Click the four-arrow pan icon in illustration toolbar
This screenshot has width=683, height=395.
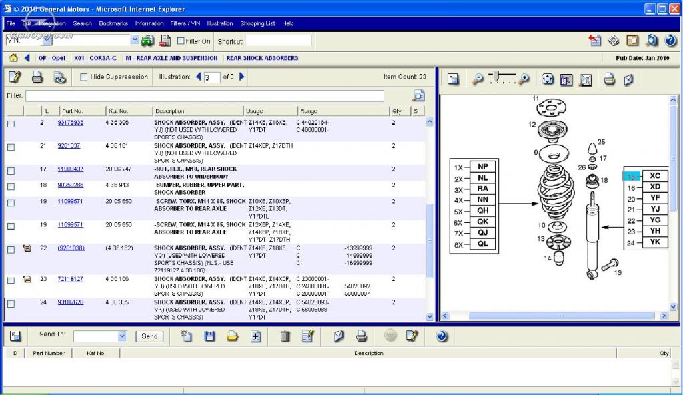548,79
